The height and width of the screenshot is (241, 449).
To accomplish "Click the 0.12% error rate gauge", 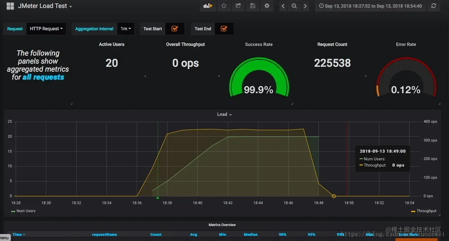I will 406,77.
